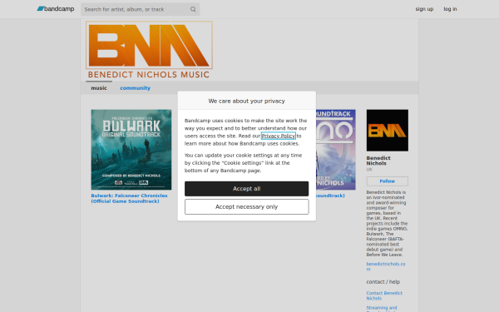499x312 pixels.
Task: Click the Contact Benedict Nichols link
Action: [384, 295]
